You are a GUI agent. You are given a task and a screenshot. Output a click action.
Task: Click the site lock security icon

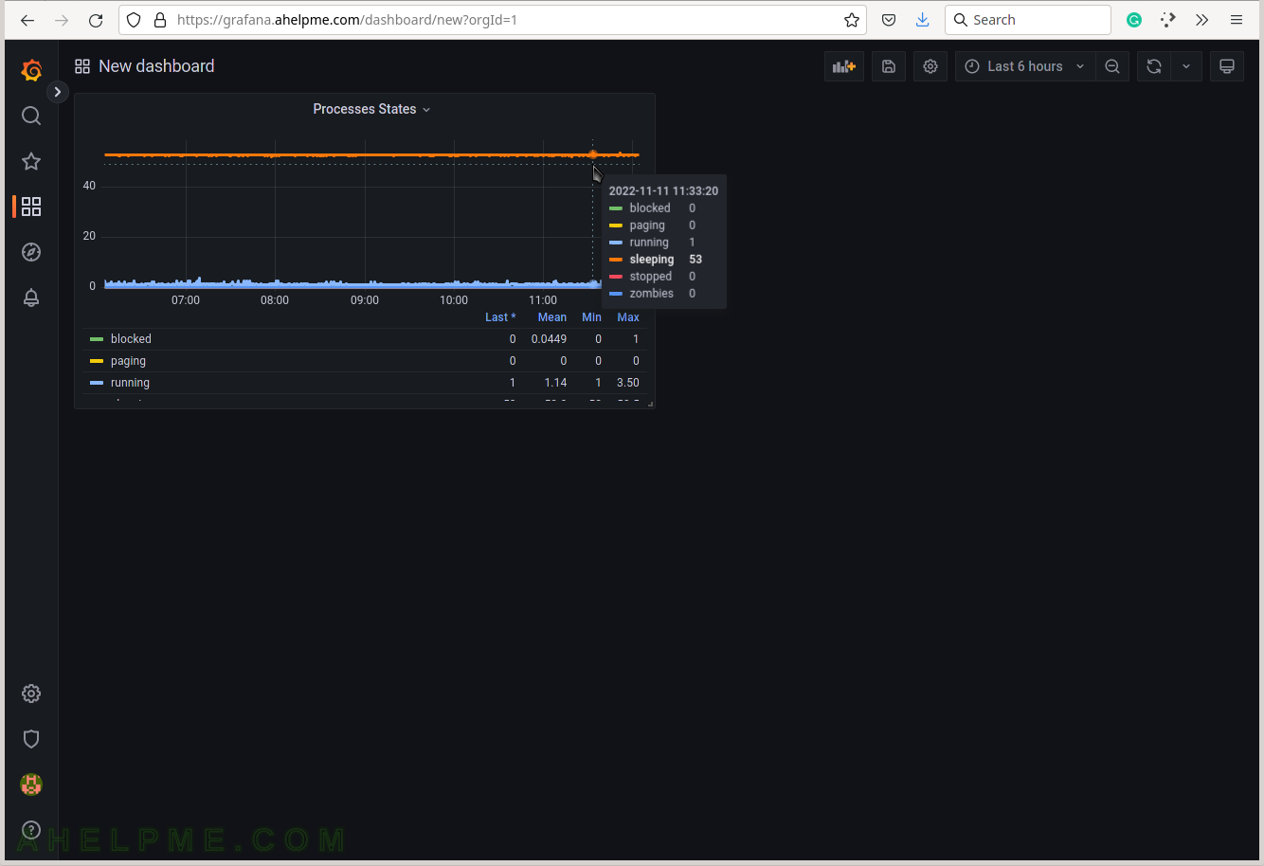(160, 20)
